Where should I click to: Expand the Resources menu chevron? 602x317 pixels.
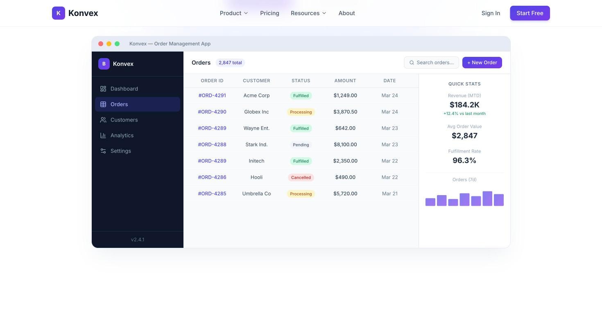pos(324,13)
